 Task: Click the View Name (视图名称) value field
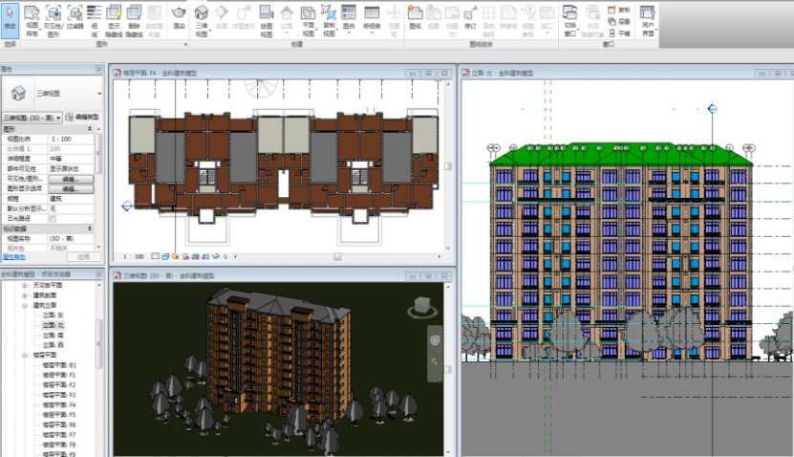coord(71,238)
